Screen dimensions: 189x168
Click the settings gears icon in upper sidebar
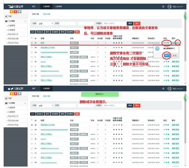pos(6,16)
